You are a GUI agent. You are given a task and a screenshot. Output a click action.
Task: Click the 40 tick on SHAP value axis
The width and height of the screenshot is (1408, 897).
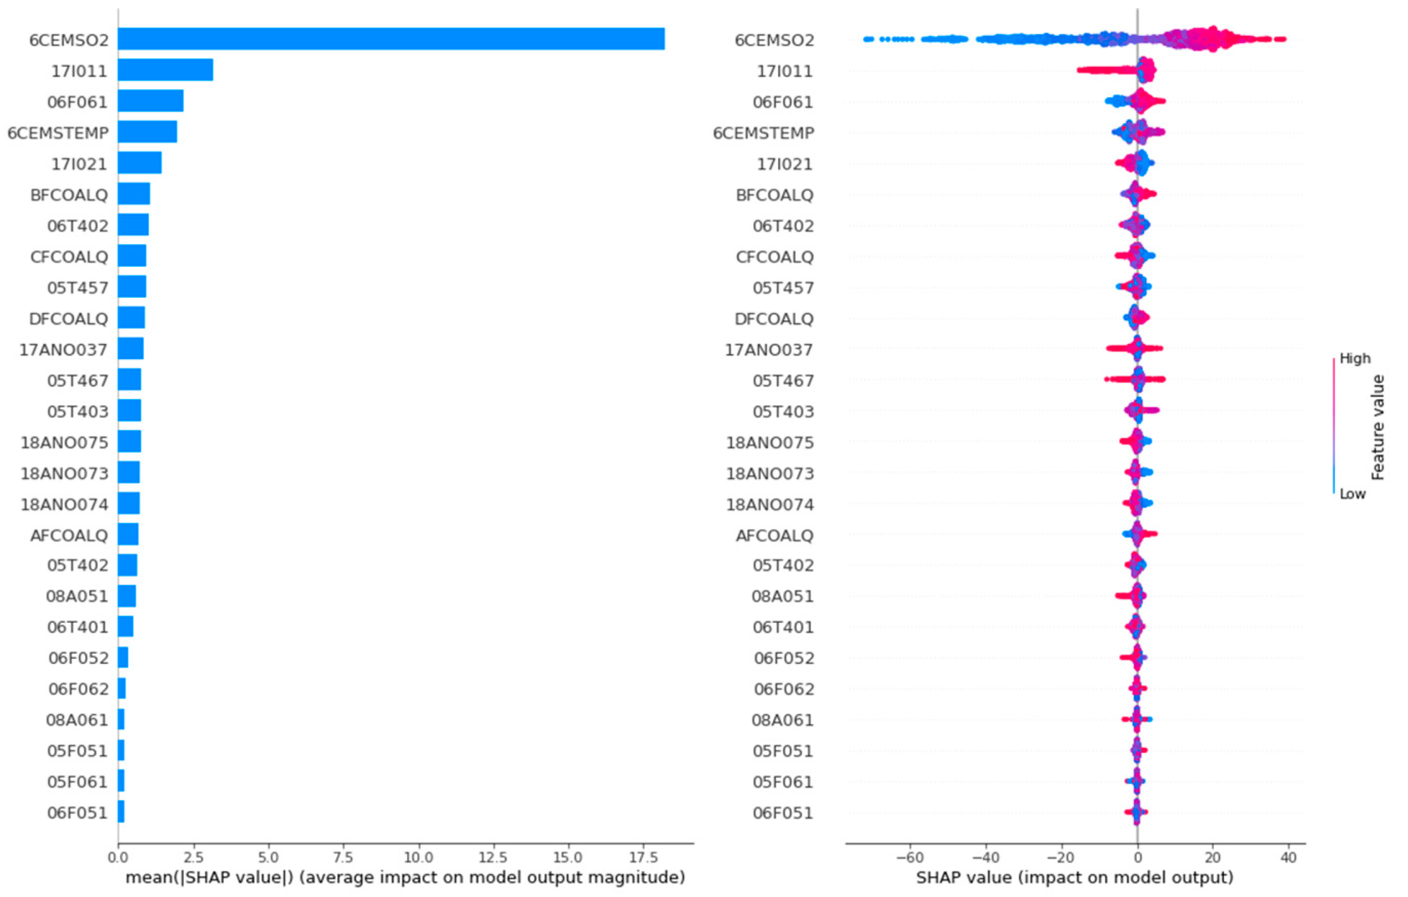point(1288,857)
